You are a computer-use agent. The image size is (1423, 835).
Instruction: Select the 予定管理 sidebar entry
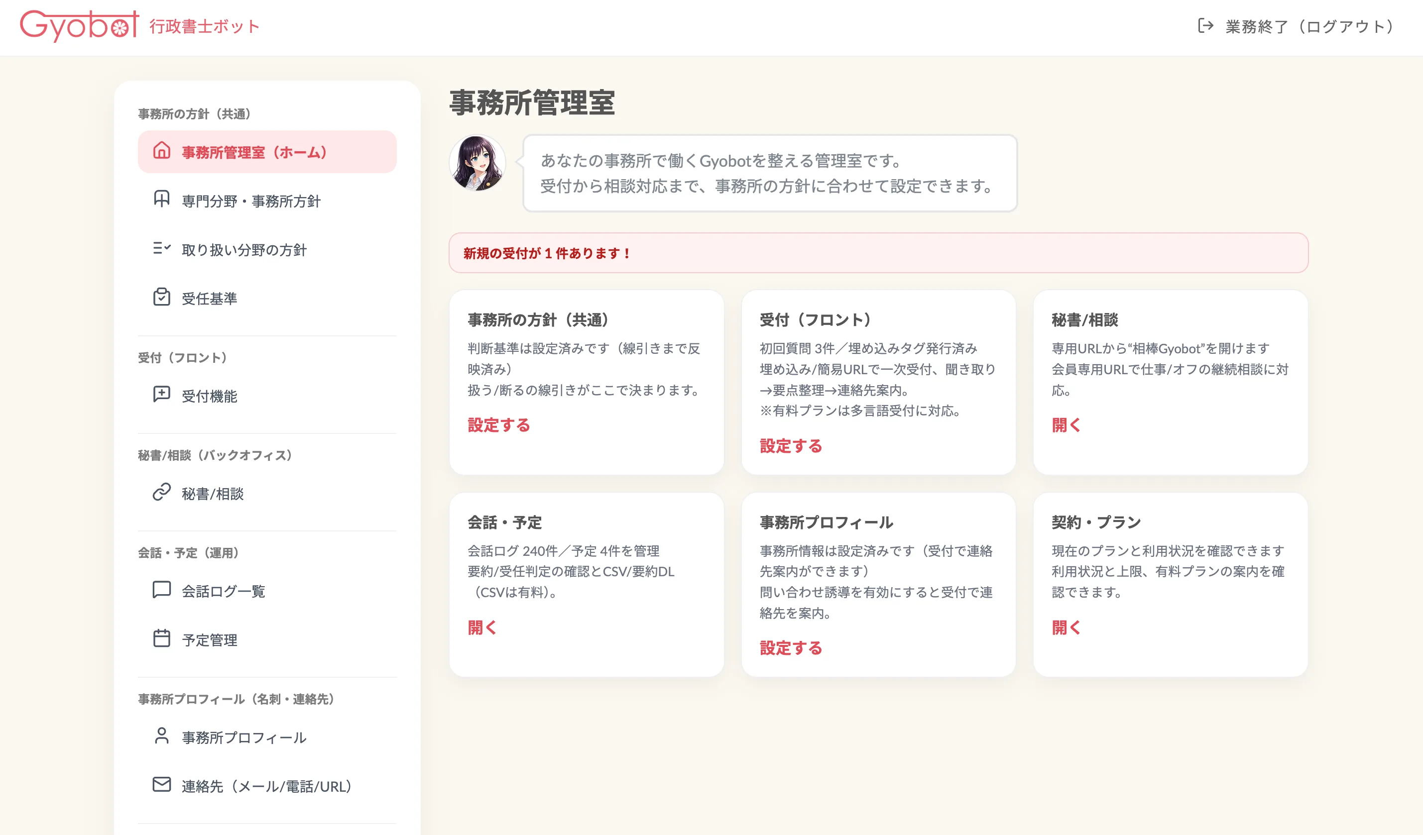[210, 640]
